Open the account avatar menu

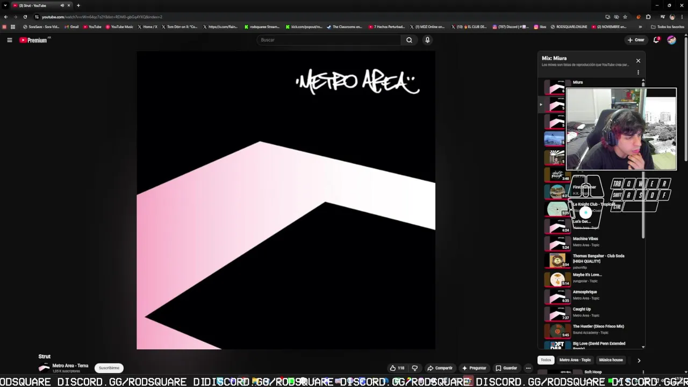coord(671,40)
